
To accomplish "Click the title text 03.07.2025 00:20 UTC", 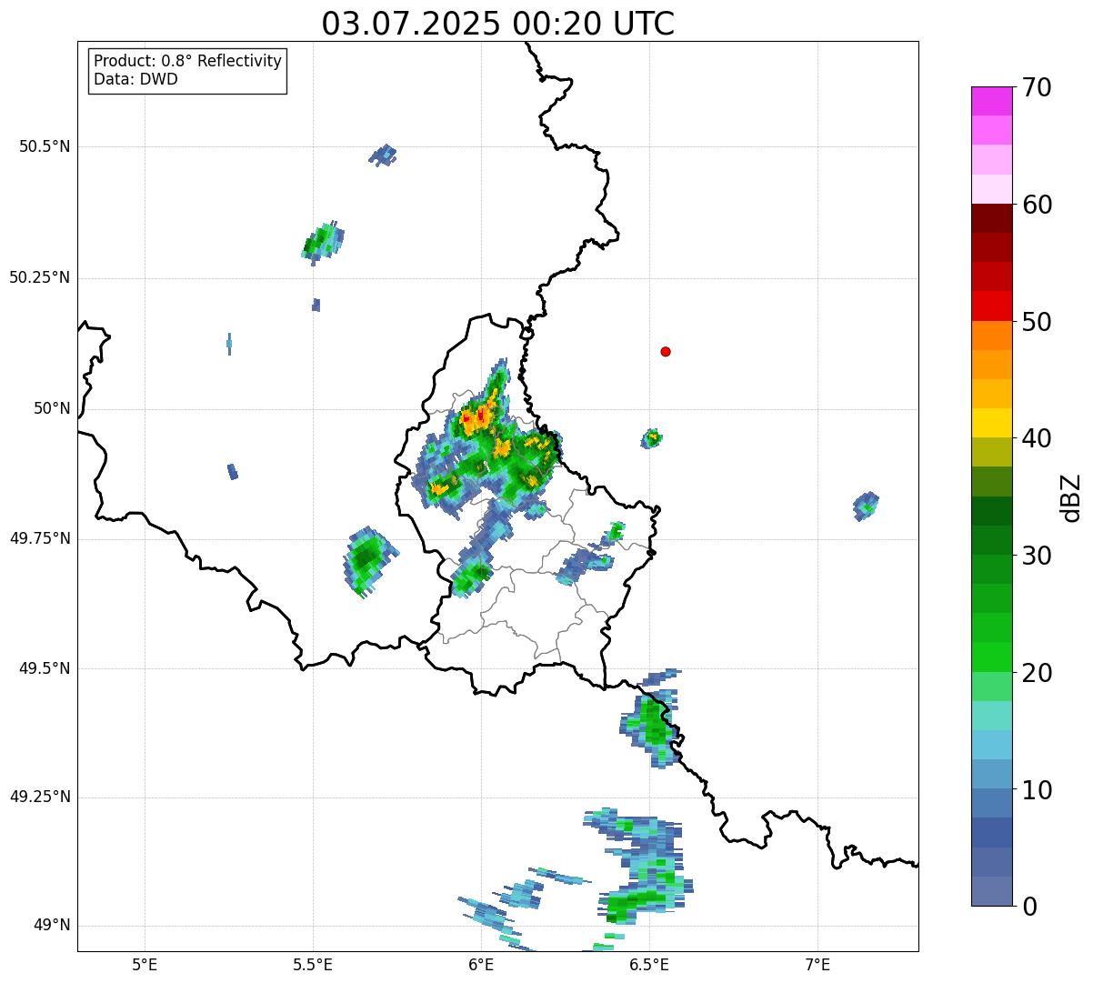I will [498, 23].
